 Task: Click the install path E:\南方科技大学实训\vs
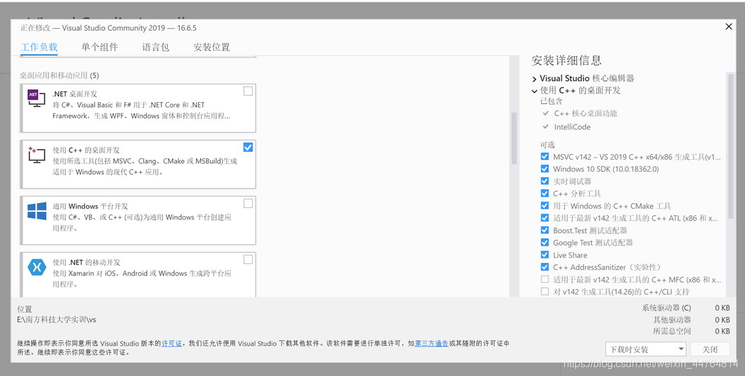[57, 319]
